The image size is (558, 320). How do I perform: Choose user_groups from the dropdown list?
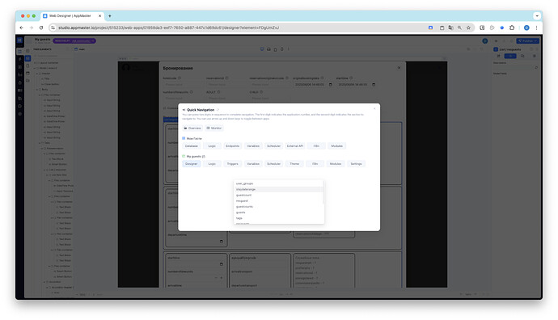pyautogui.click(x=278, y=183)
